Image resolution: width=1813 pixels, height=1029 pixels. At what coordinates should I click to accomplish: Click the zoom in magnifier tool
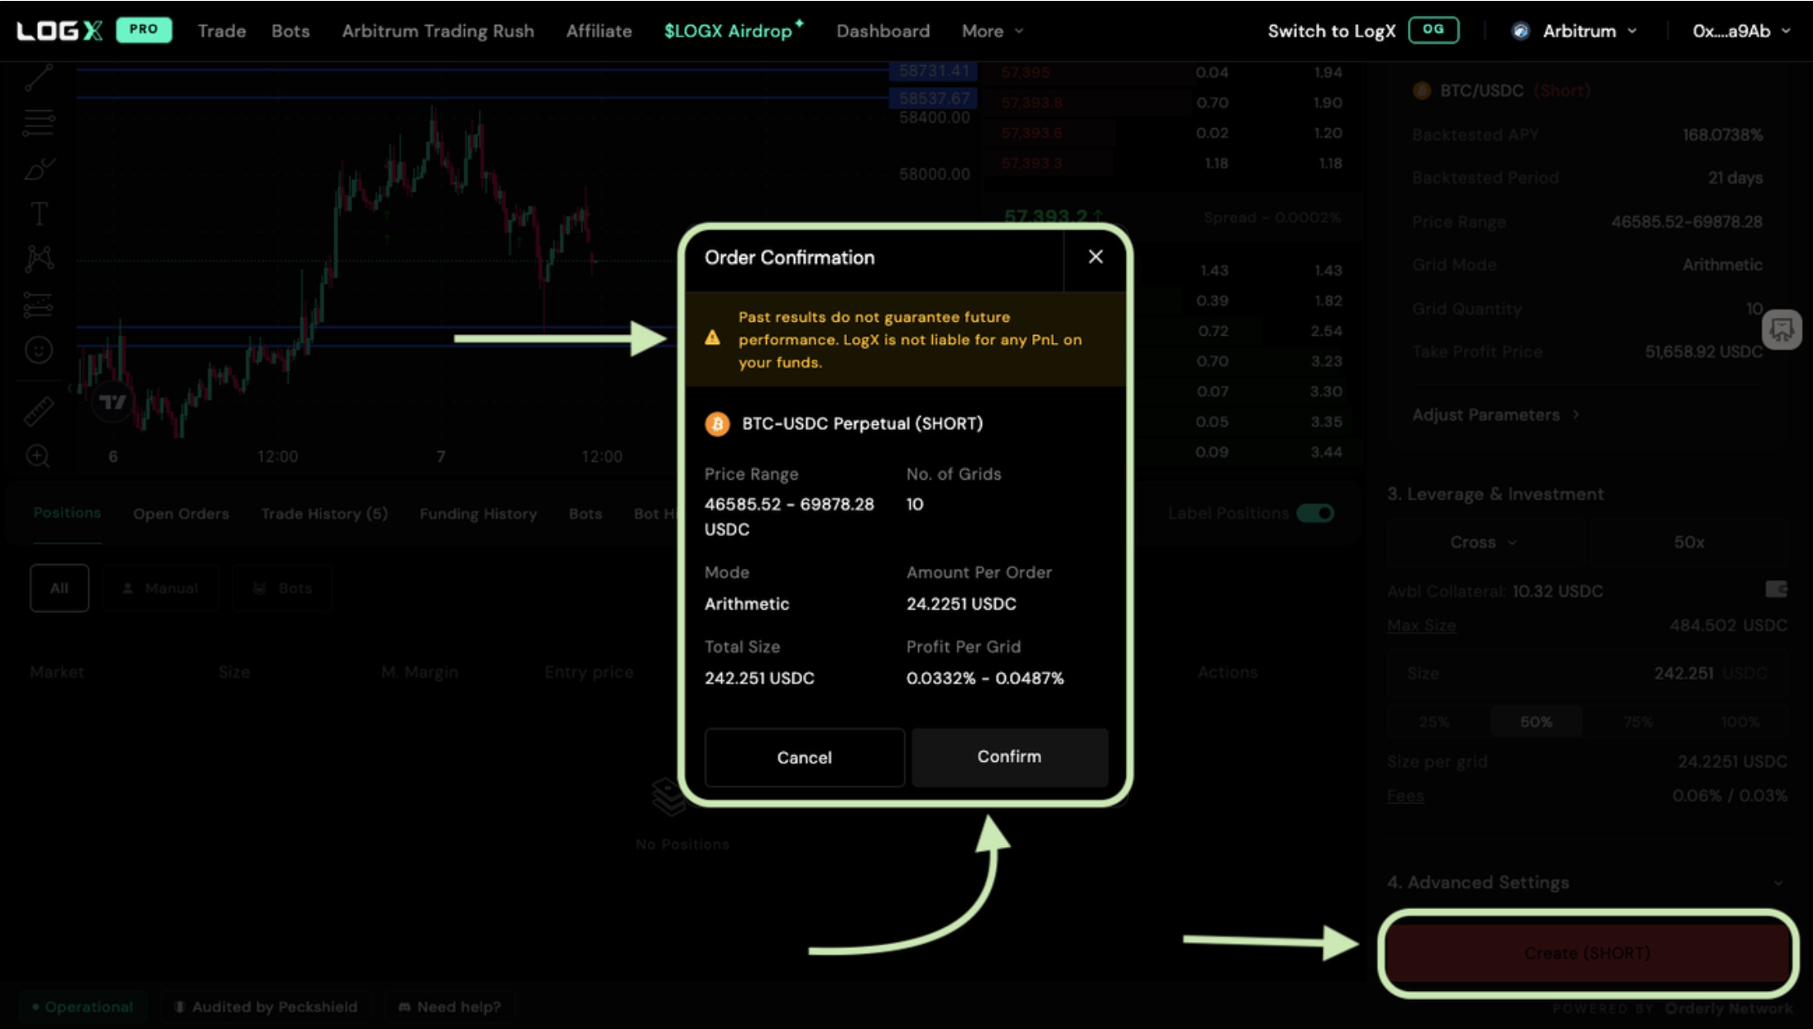(38, 456)
